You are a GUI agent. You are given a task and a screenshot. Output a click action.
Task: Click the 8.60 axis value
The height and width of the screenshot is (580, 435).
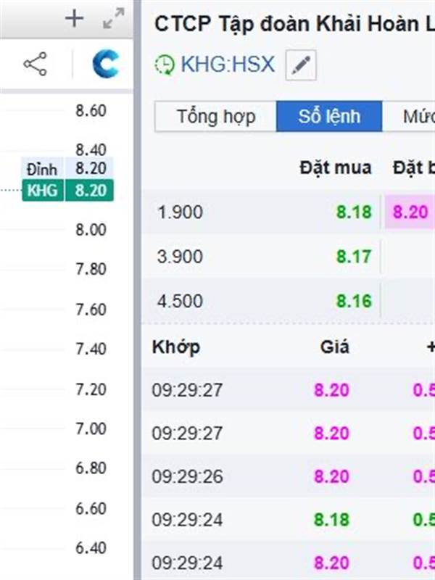pos(91,111)
